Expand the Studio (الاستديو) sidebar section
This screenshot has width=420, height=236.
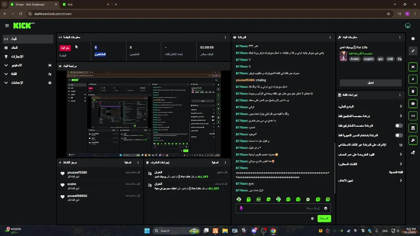tap(28, 65)
